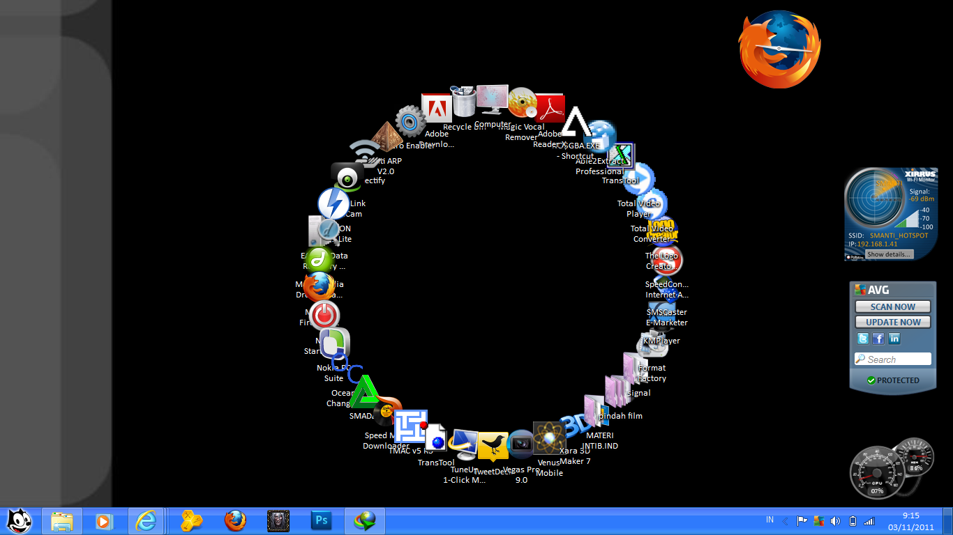
Task: Open the webcam YouCam desktop icon
Action: [x=347, y=177]
